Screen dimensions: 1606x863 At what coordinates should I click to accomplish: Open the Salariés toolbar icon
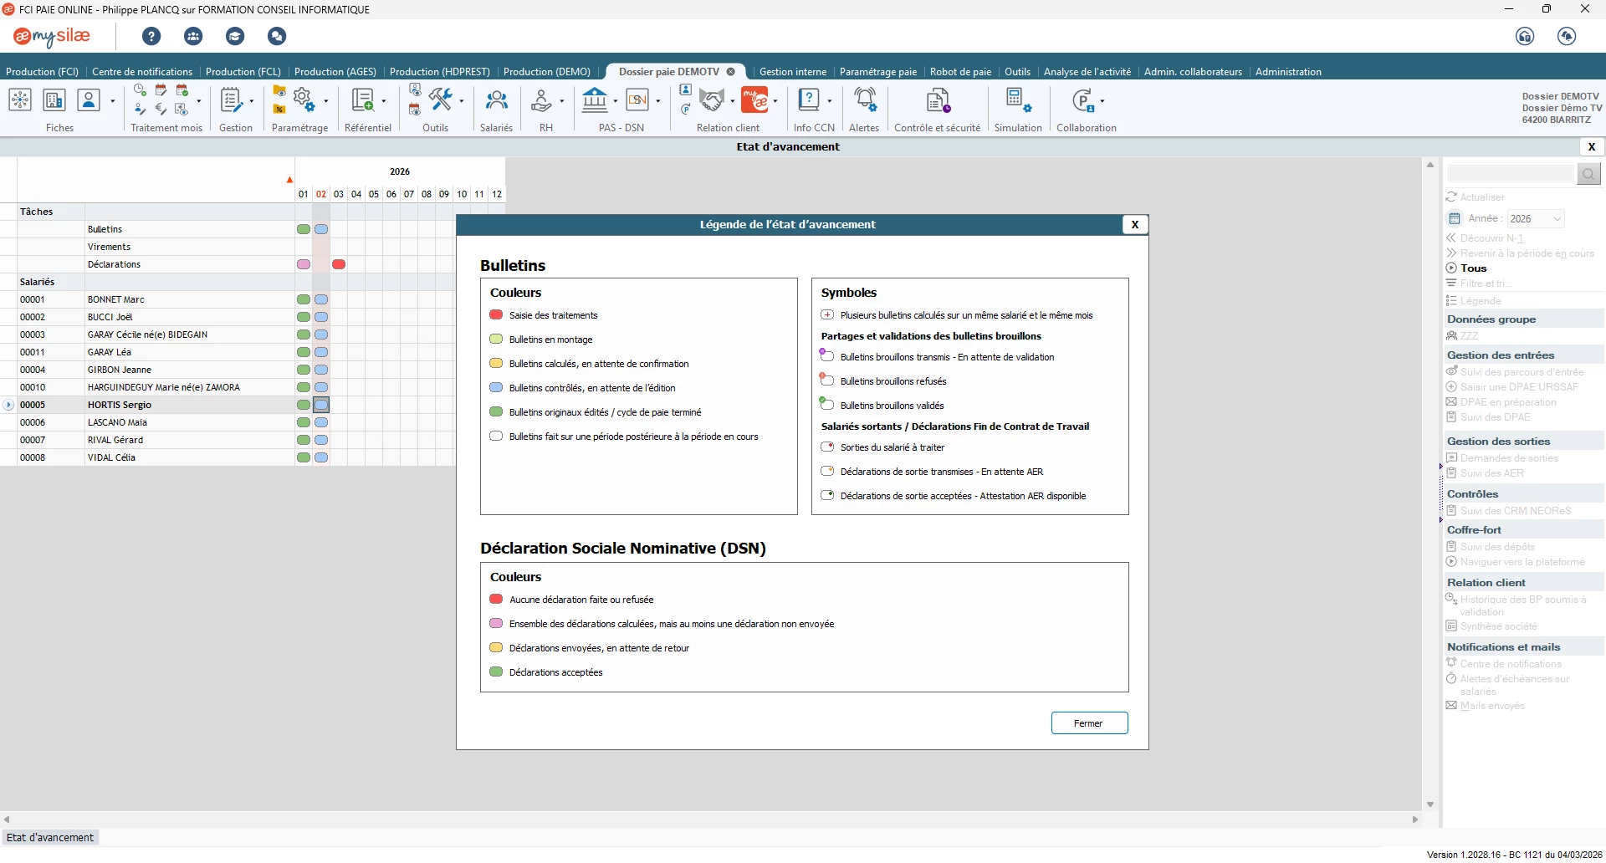tap(496, 101)
